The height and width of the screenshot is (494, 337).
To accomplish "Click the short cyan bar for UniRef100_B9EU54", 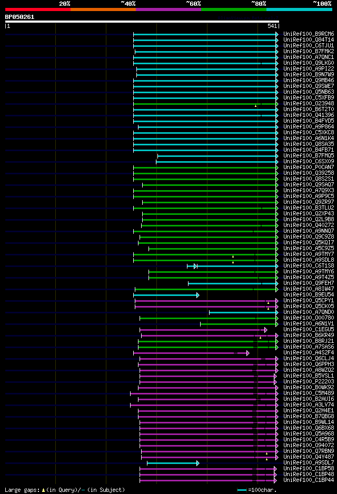I will pyautogui.click(x=166, y=295).
